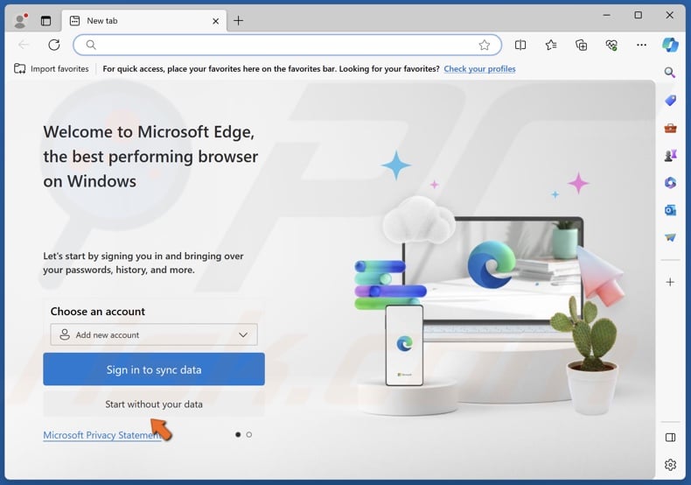Customize sidebar with plus icon
The image size is (691, 485).
tap(670, 282)
